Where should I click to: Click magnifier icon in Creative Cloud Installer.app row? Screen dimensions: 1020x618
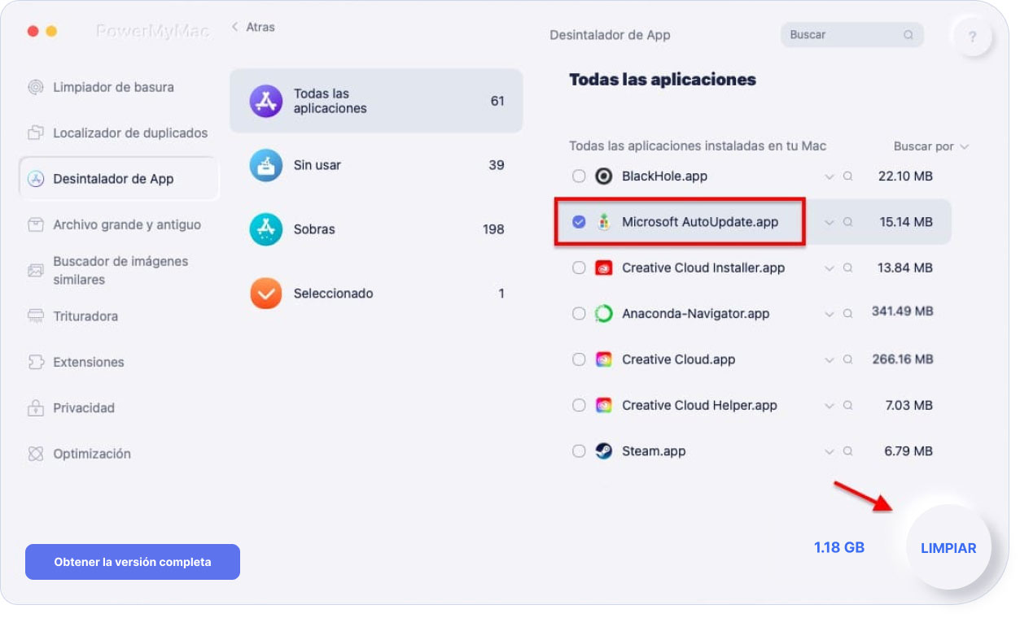(x=847, y=268)
